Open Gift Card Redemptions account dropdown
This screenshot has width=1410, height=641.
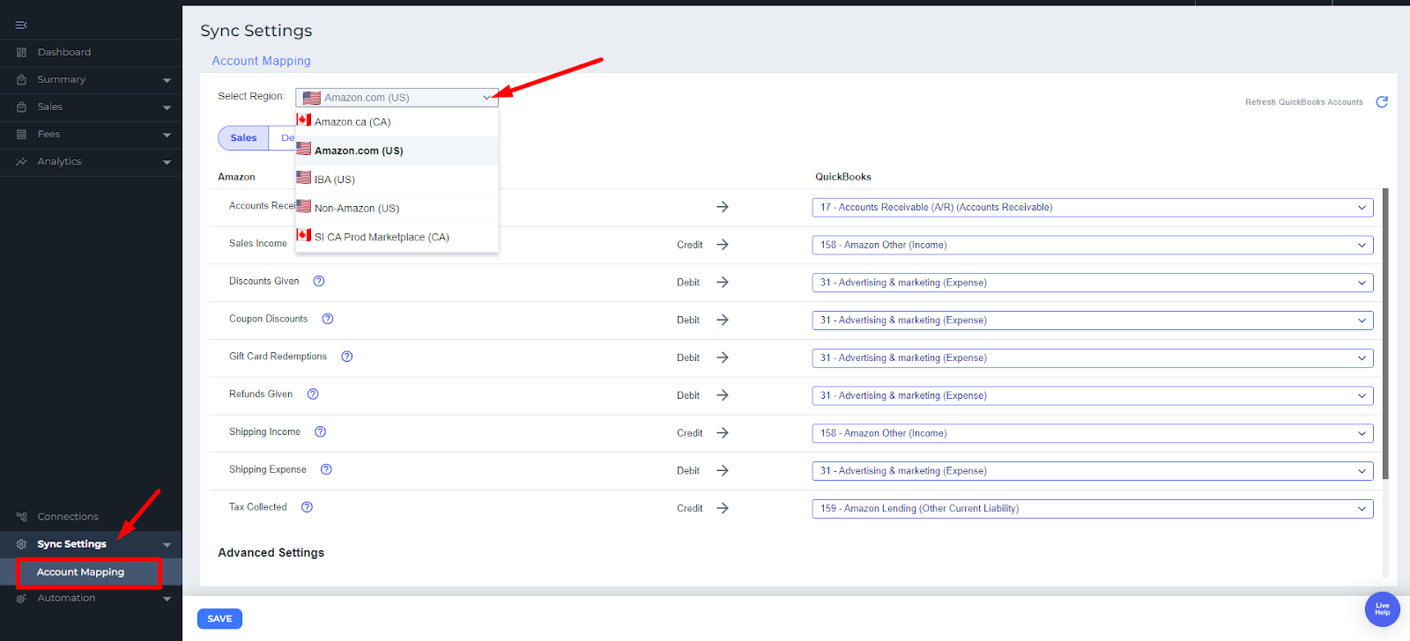1093,357
